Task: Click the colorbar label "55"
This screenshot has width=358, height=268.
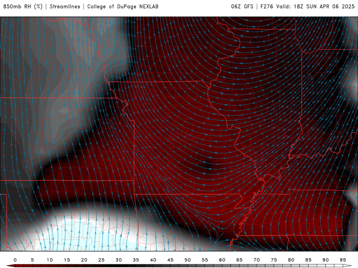Action: click(205, 260)
